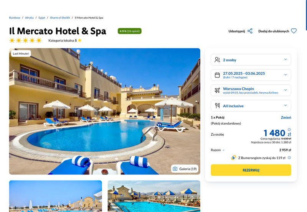Click the heart icon to add to favorites

(x=294, y=31)
